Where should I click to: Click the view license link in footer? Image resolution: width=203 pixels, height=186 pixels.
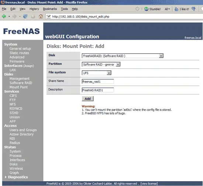[x=149, y=184]
